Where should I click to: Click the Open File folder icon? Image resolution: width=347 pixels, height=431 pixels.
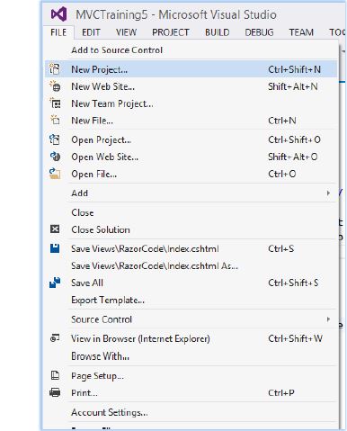click(55, 174)
